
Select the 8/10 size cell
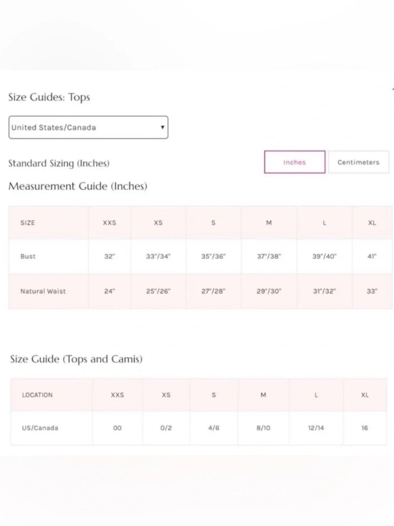(263, 428)
